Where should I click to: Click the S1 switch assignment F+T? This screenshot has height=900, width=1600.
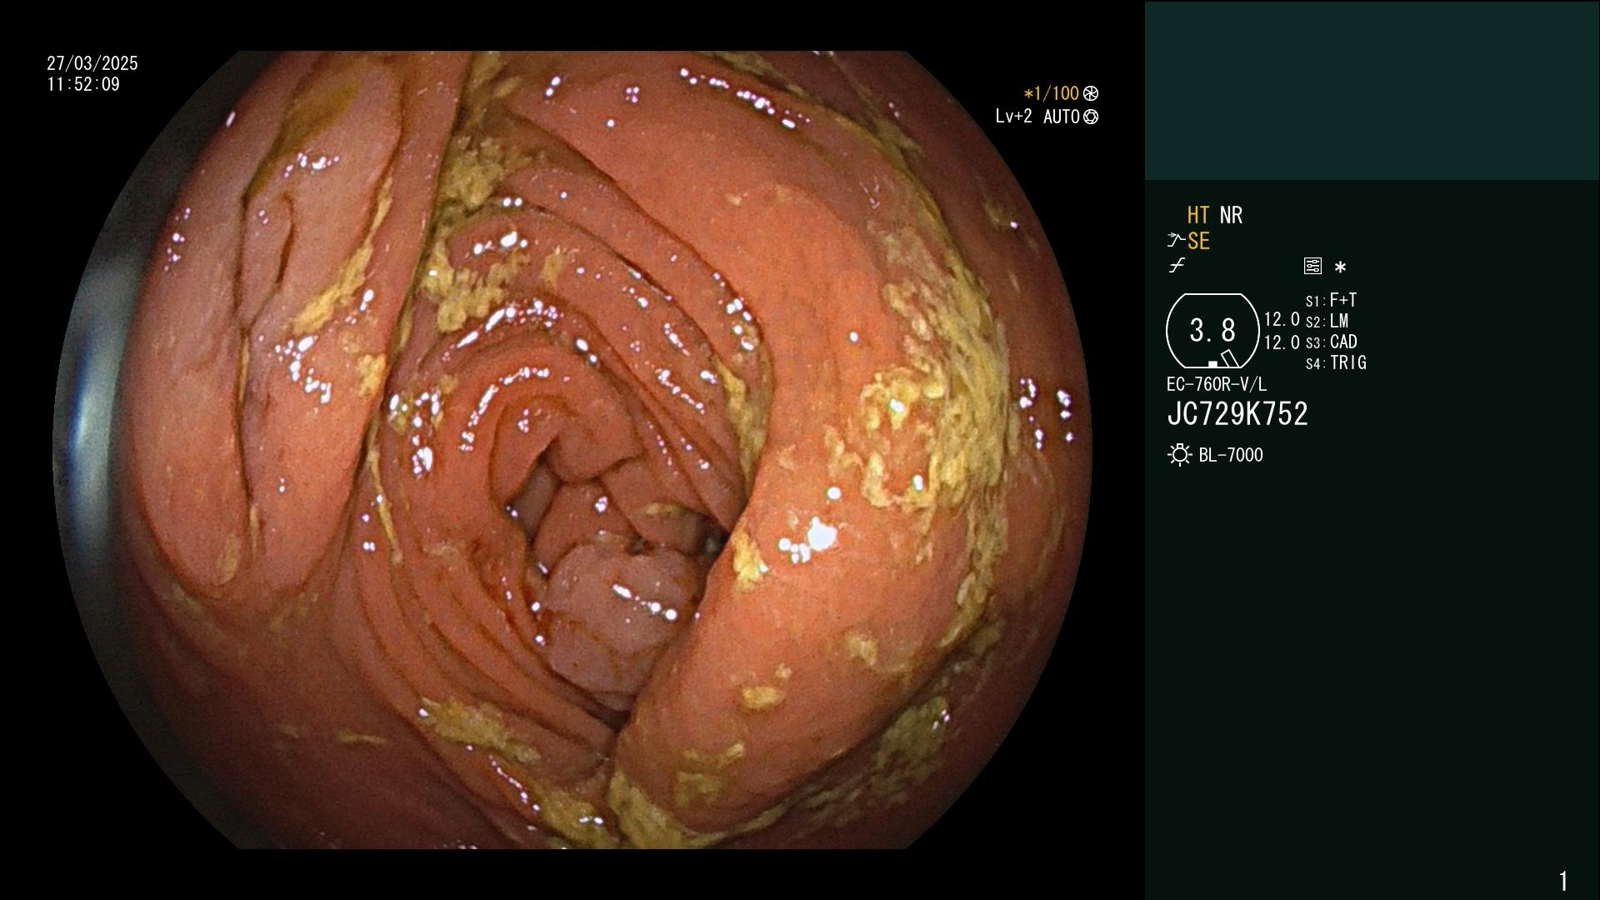click(x=1331, y=300)
